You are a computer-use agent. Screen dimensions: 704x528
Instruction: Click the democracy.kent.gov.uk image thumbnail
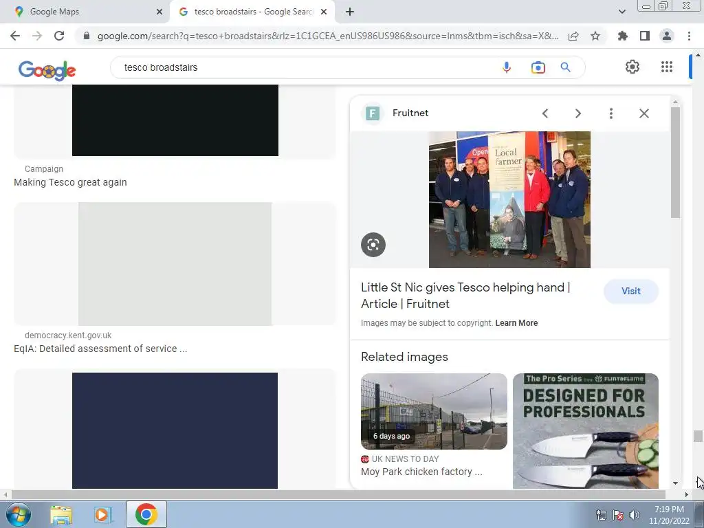click(175, 264)
